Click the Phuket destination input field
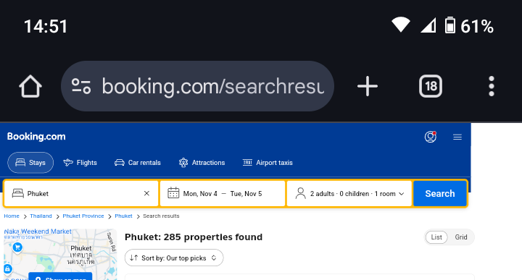Image resolution: width=522 pixels, height=280 pixels. [81, 193]
